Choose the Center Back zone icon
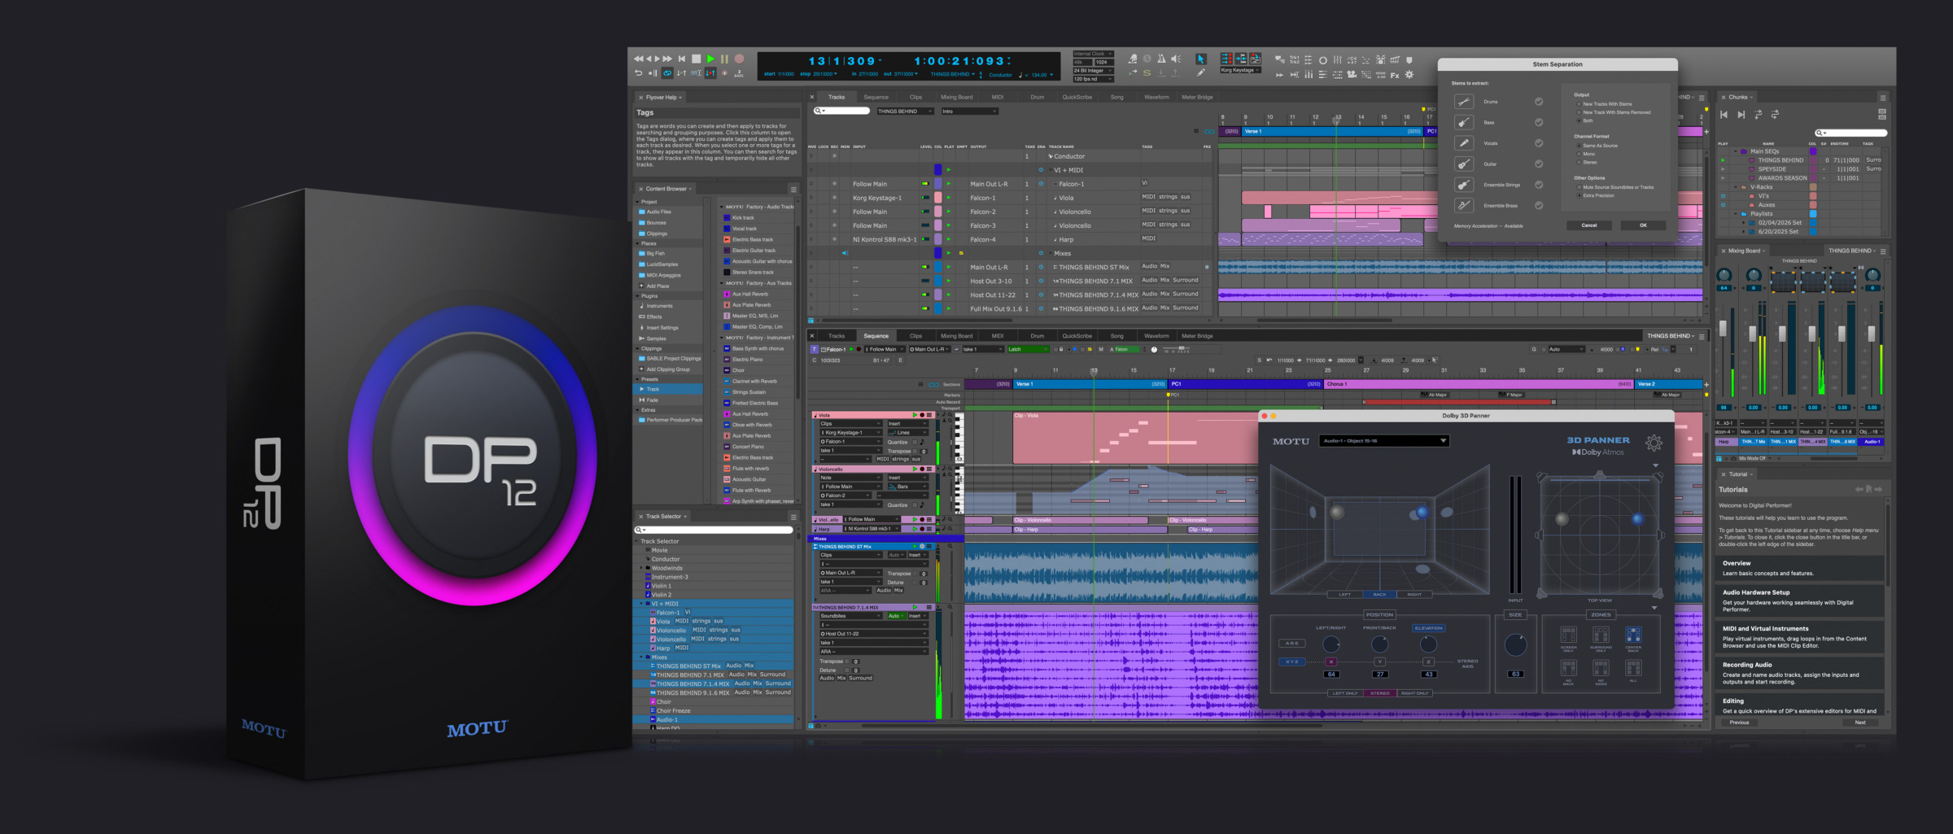Screen dimensions: 1953x834 1633,635
